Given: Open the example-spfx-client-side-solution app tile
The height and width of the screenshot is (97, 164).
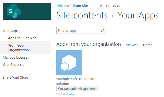Looking at the screenshot, I should 69,63.
